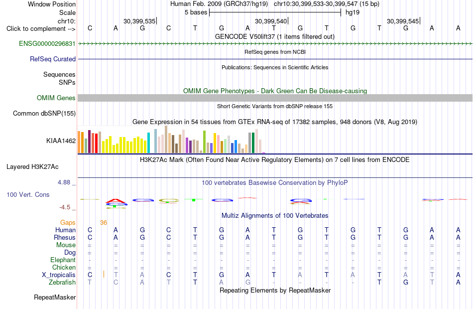Click the Gaps row label
473x309 pixels.
click(x=68, y=223)
